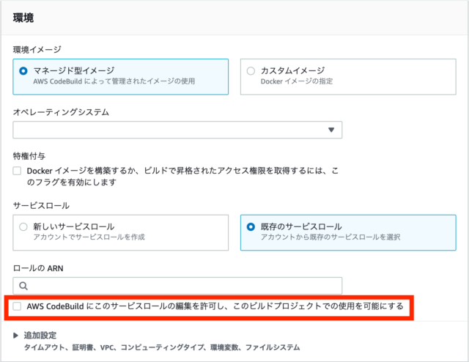Click the Docker イメージを構築するか label text
This screenshot has height=362, width=469.
(x=85, y=171)
